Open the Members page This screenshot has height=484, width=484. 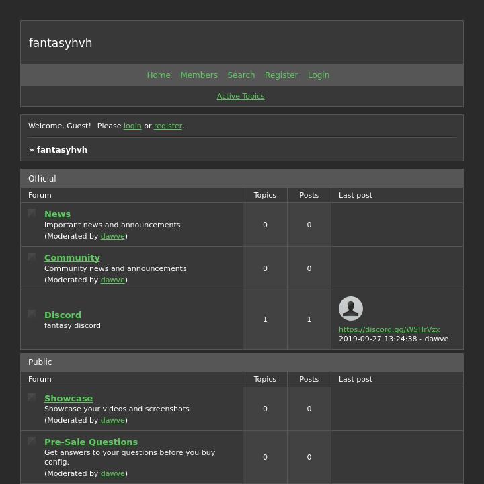click(199, 75)
